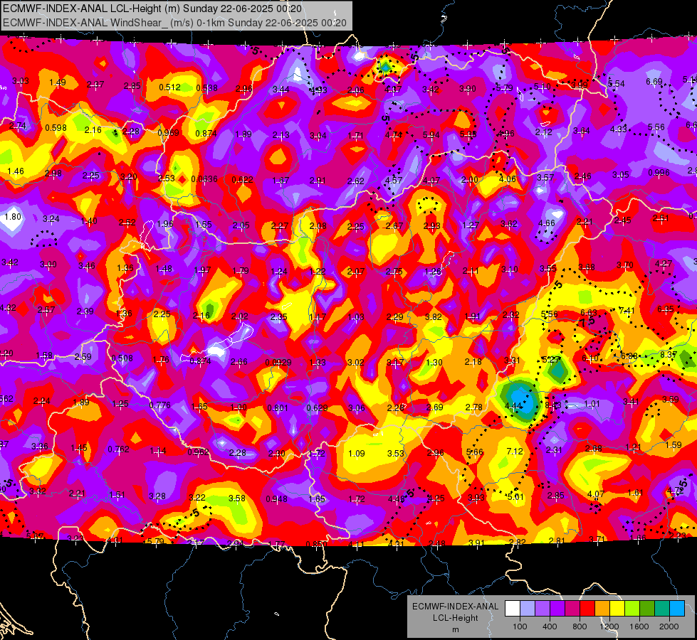Click the wind shear value 0.762
Viewport: 697px width, 640px height.
(x=119, y=449)
